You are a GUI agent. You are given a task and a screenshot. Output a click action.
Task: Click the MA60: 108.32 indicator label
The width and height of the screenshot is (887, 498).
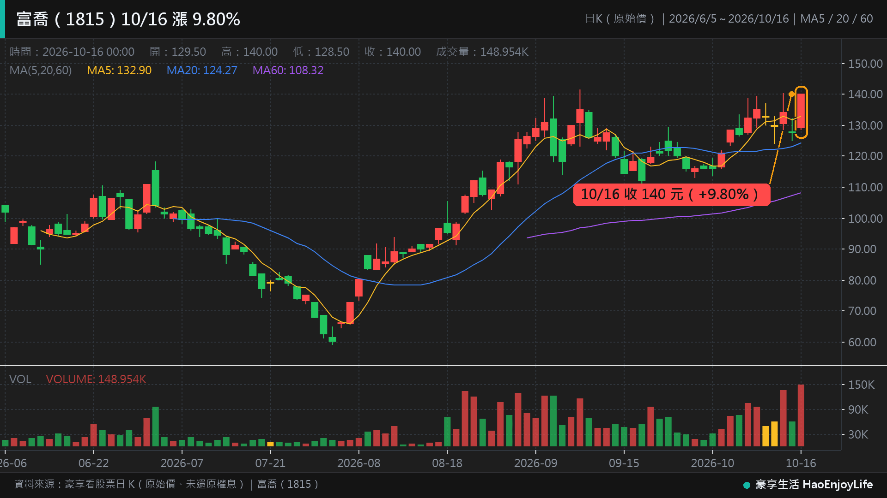click(x=288, y=71)
